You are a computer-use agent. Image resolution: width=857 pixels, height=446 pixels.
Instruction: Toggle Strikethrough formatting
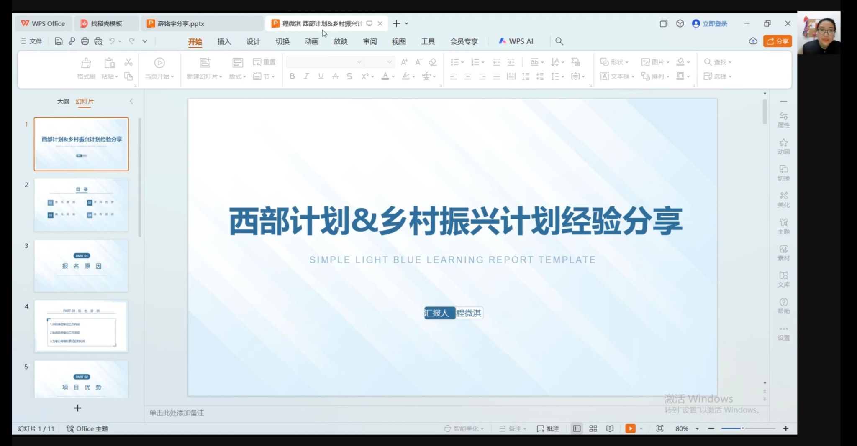[x=335, y=76]
